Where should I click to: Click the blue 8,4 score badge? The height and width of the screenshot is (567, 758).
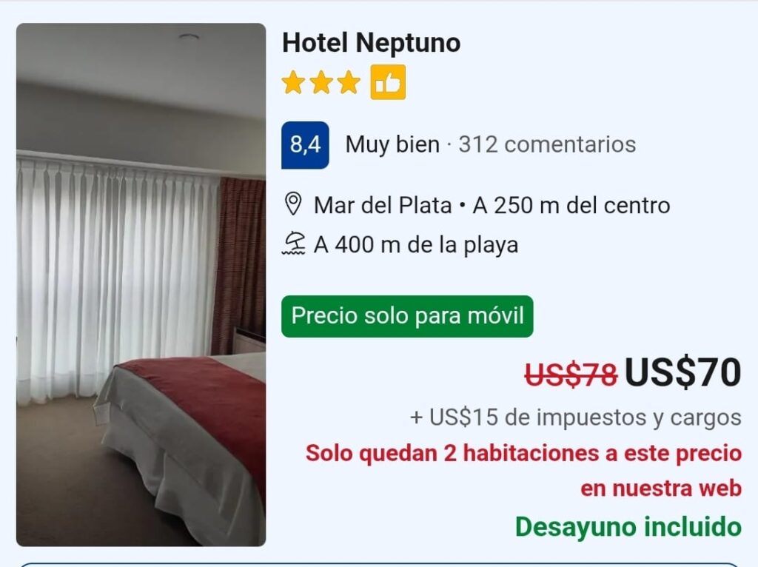[305, 145]
